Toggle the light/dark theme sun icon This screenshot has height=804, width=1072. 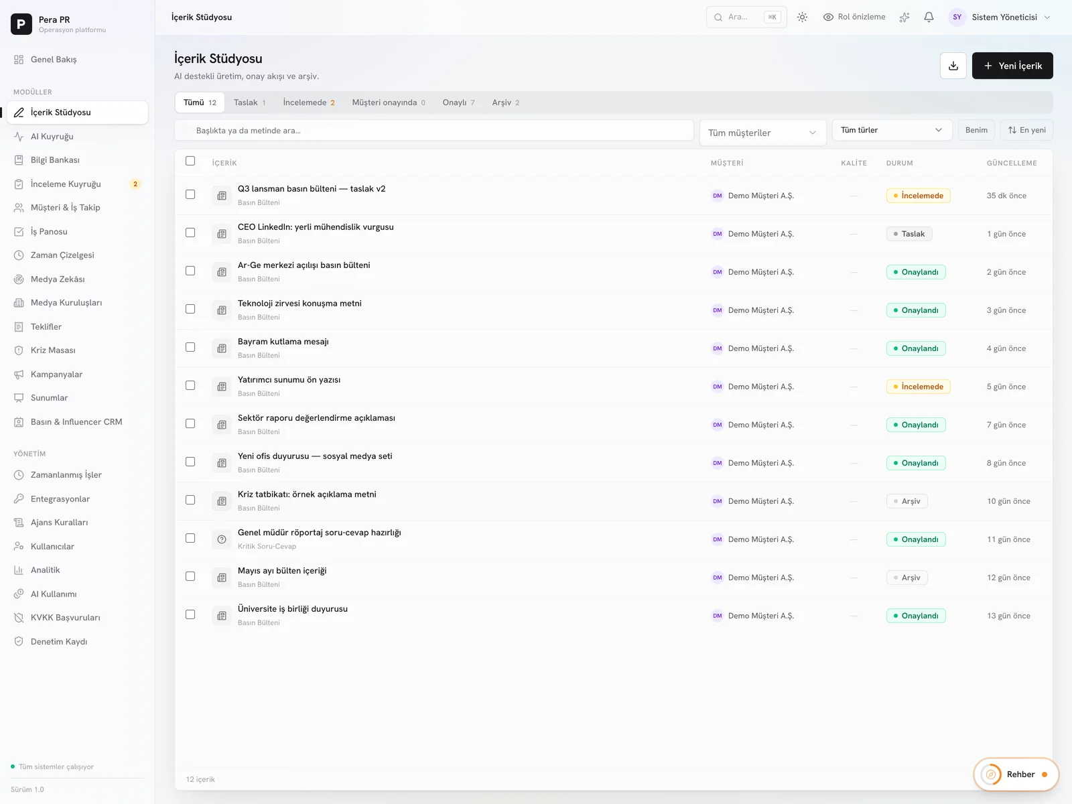coord(802,17)
